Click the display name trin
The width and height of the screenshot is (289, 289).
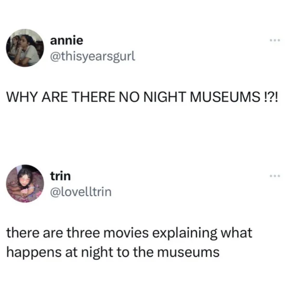coord(61,176)
